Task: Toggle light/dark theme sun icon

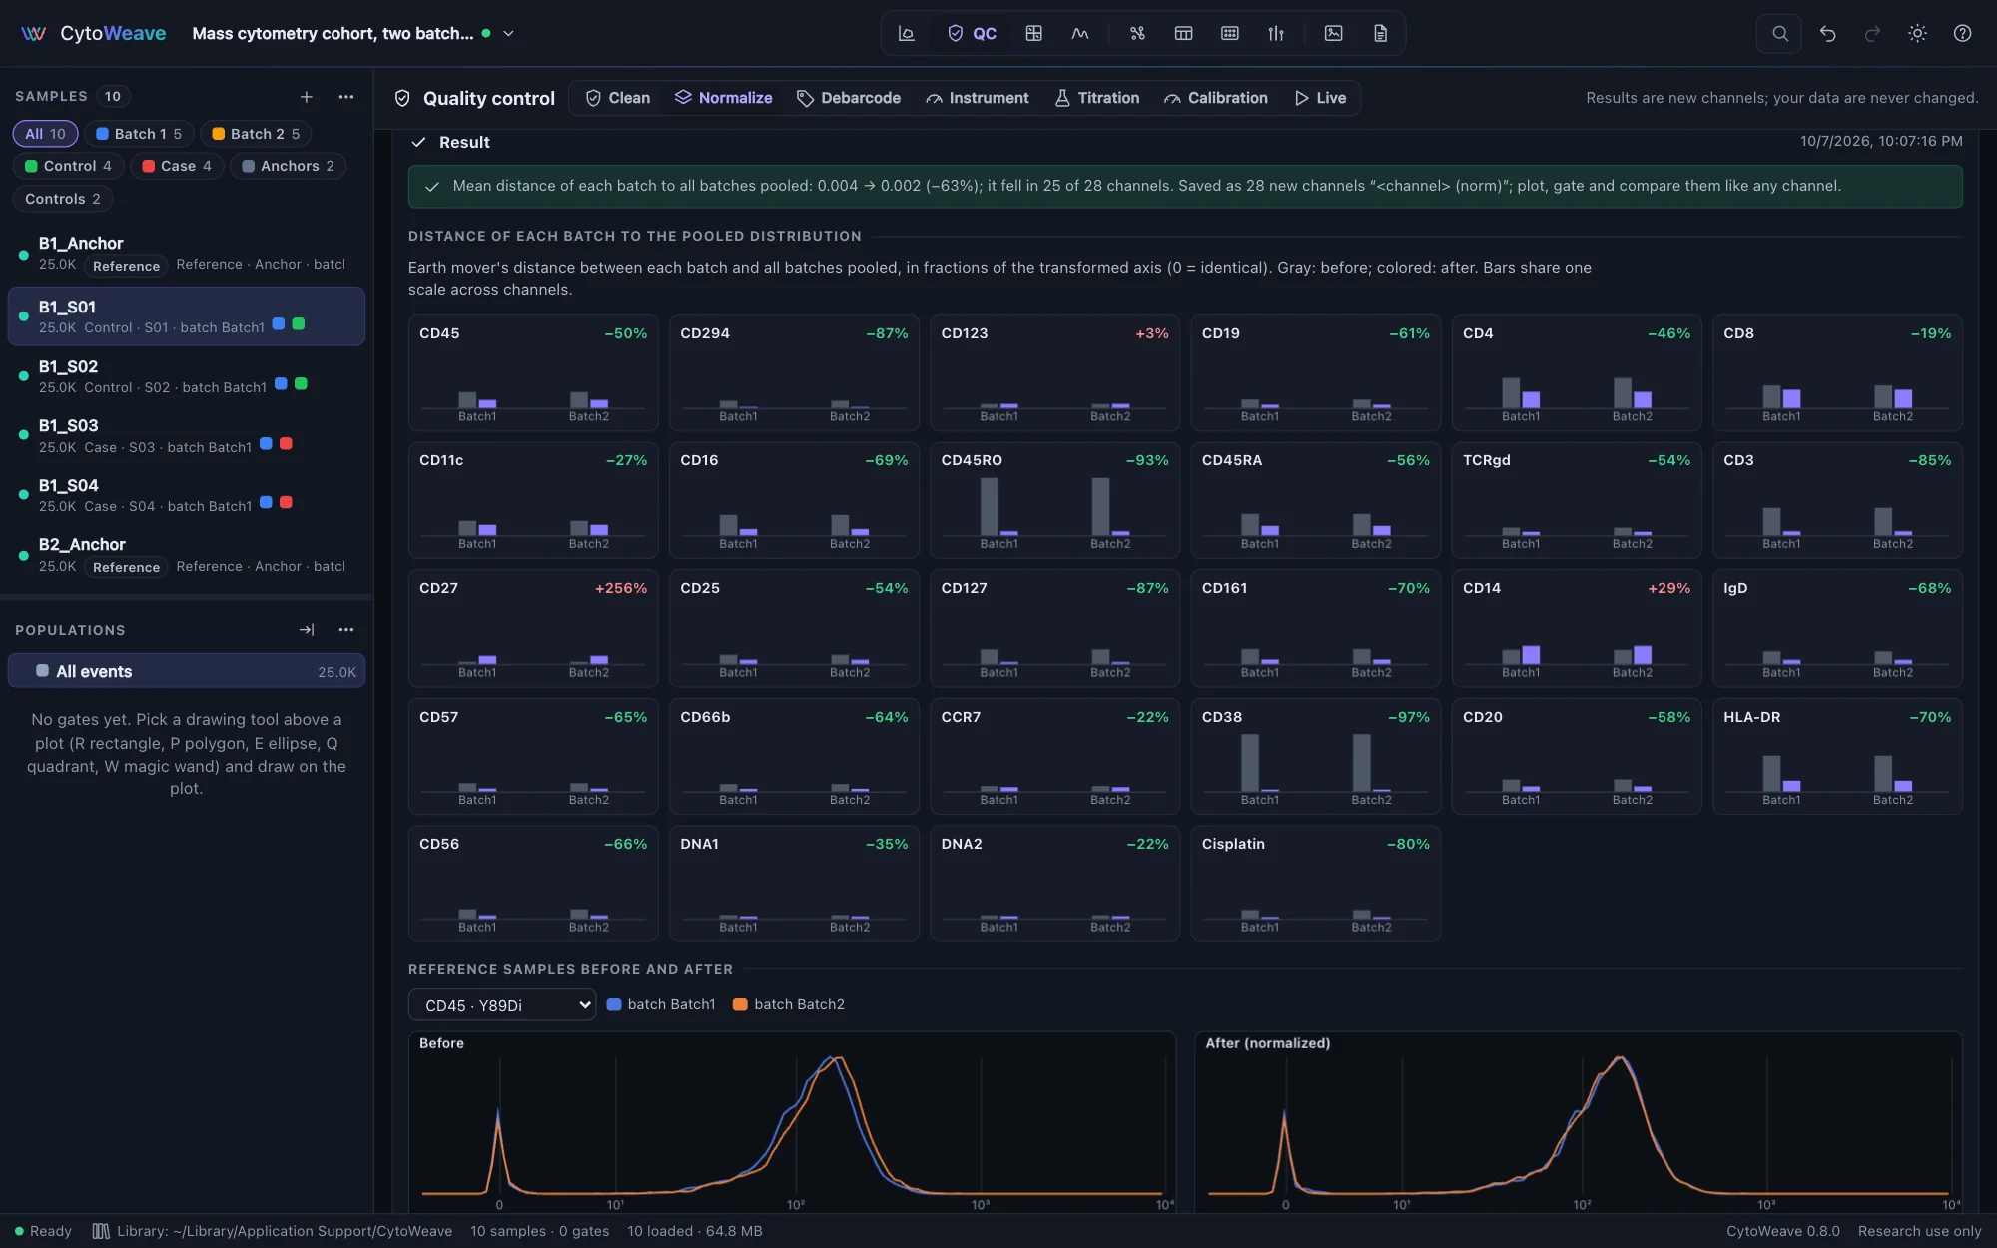Action: coord(1917,33)
